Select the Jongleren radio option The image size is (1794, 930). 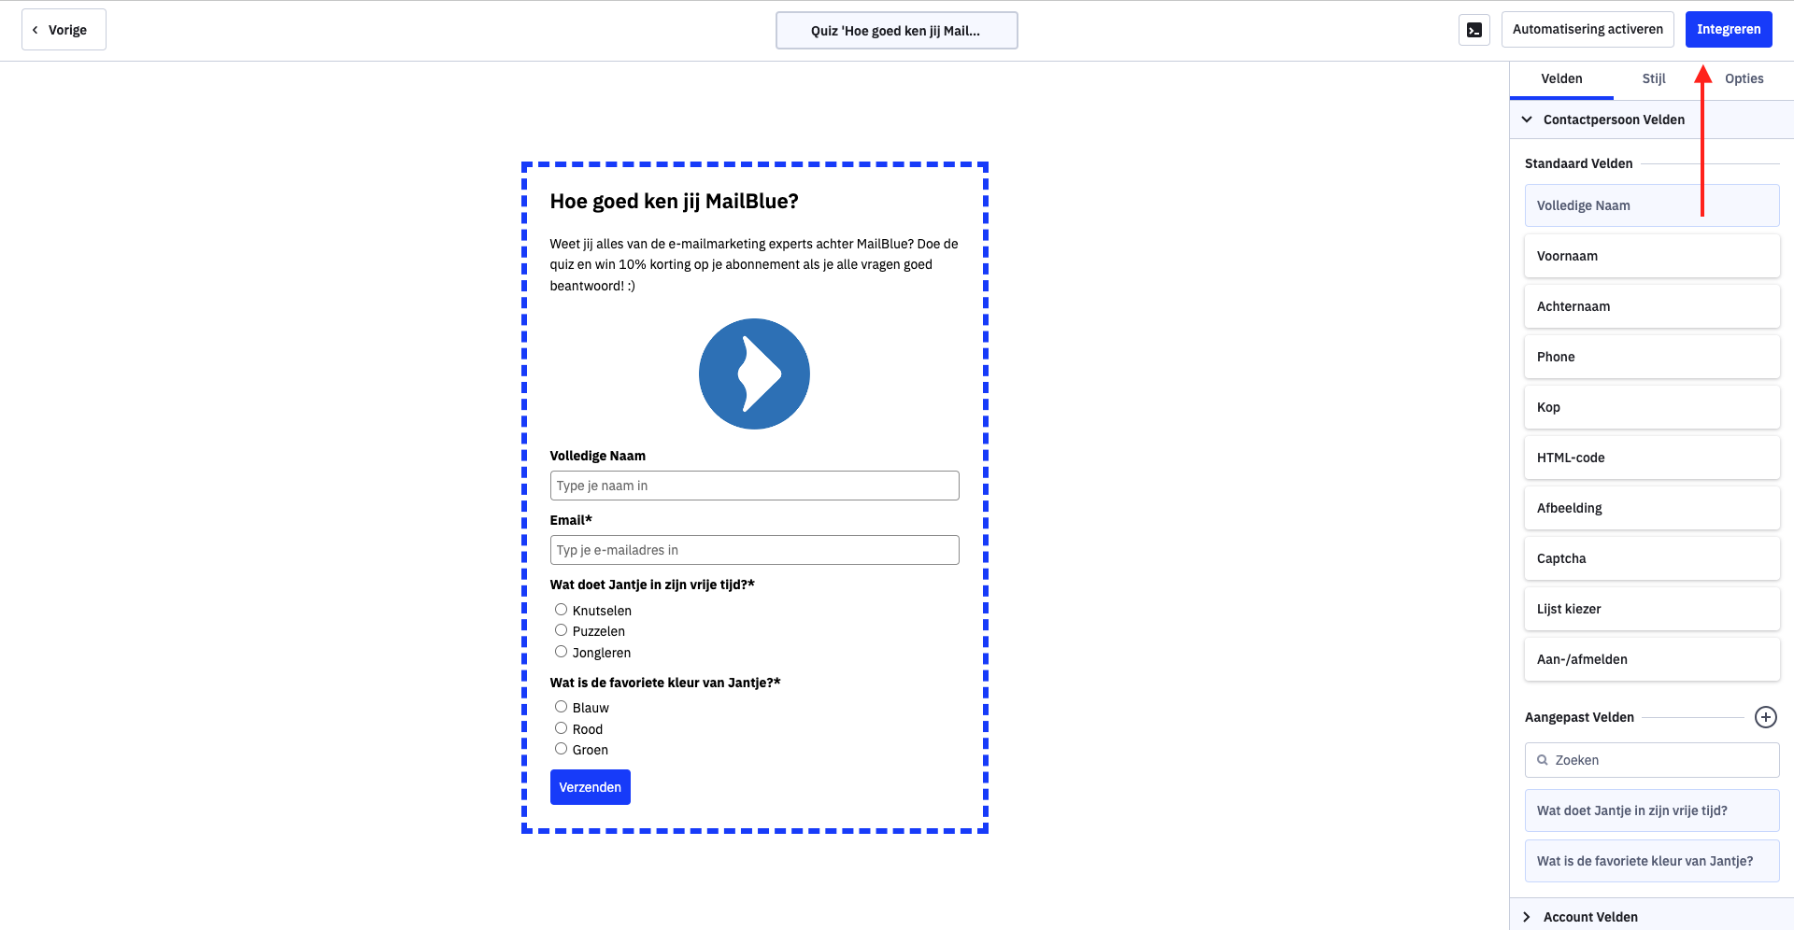[561, 652]
